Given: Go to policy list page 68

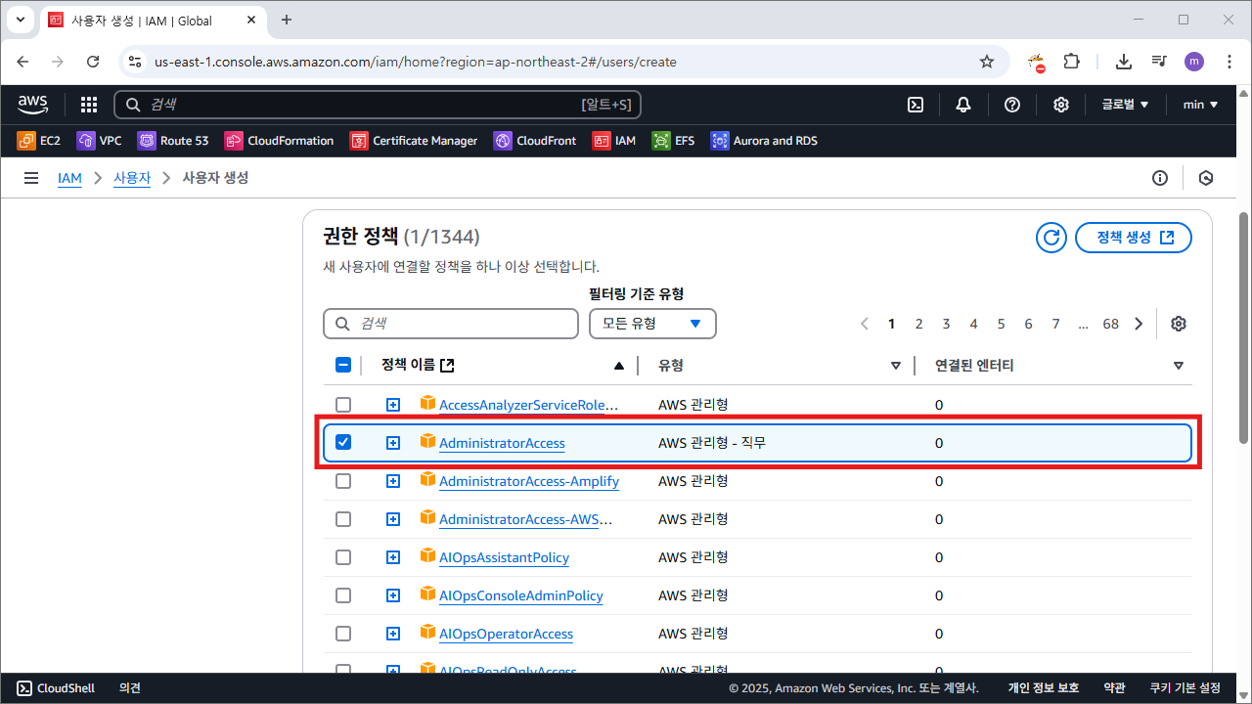Looking at the screenshot, I should coord(1110,324).
